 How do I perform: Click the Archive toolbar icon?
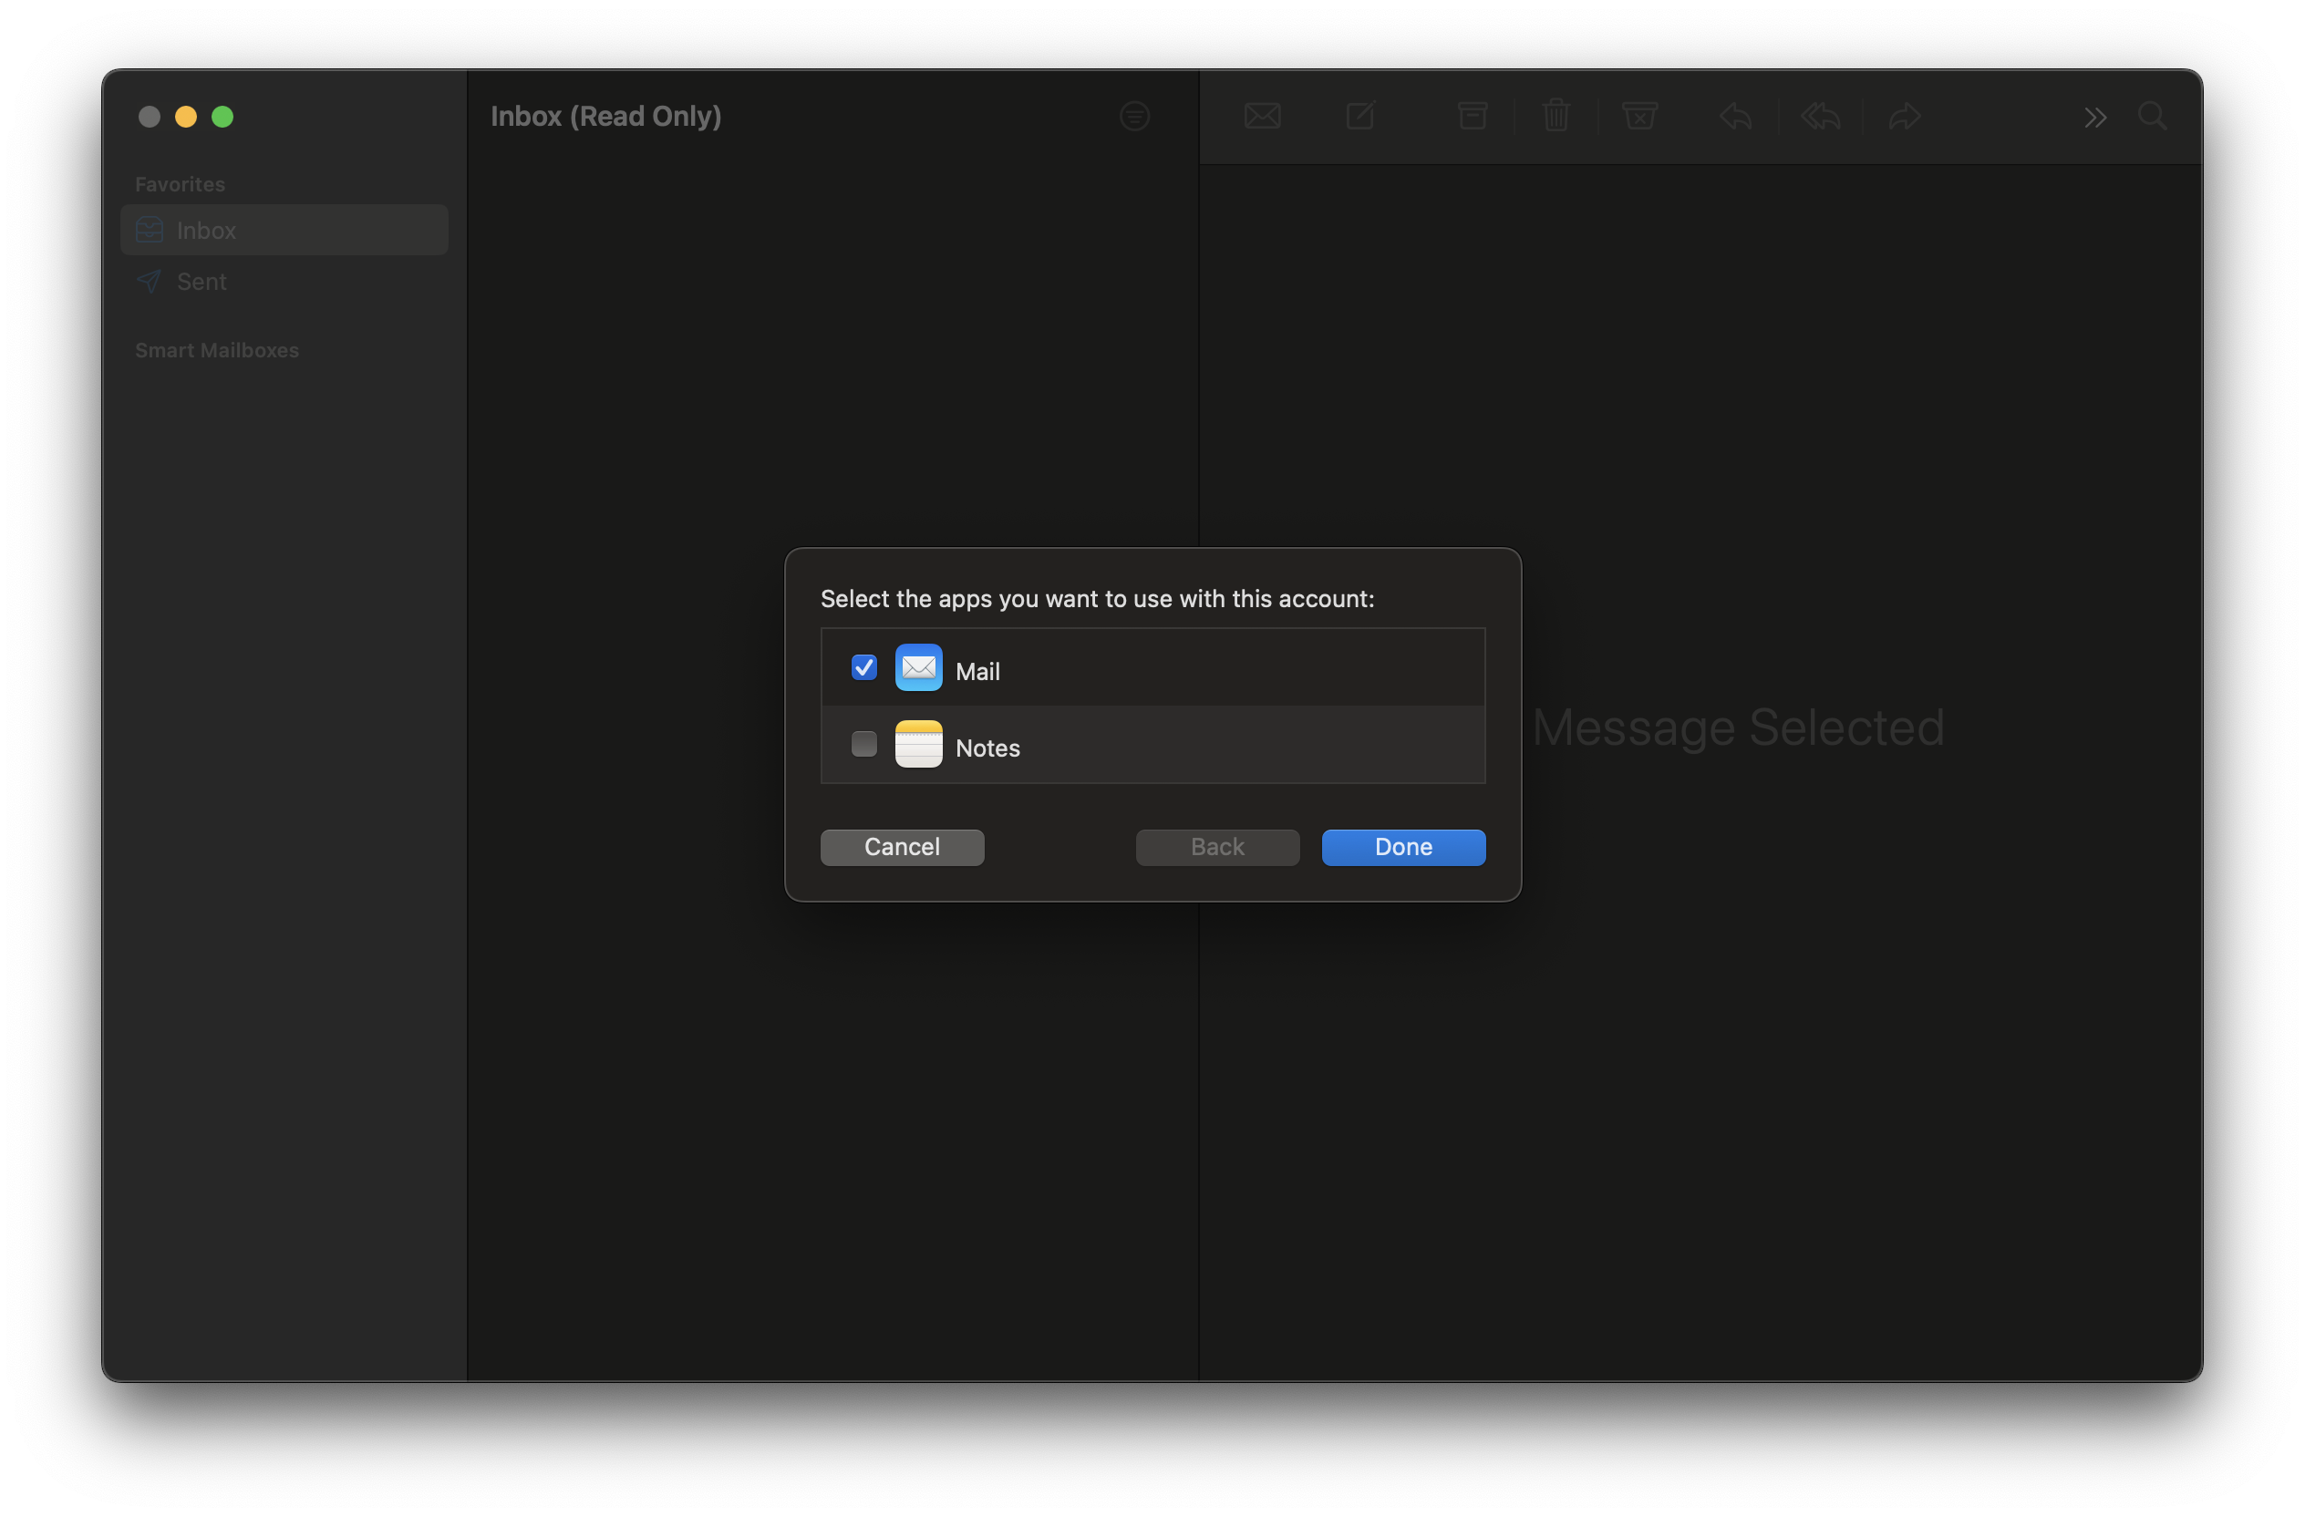(x=1473, y=116)
